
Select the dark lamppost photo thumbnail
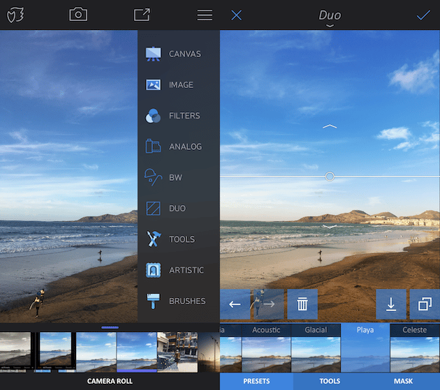point(209,352)
